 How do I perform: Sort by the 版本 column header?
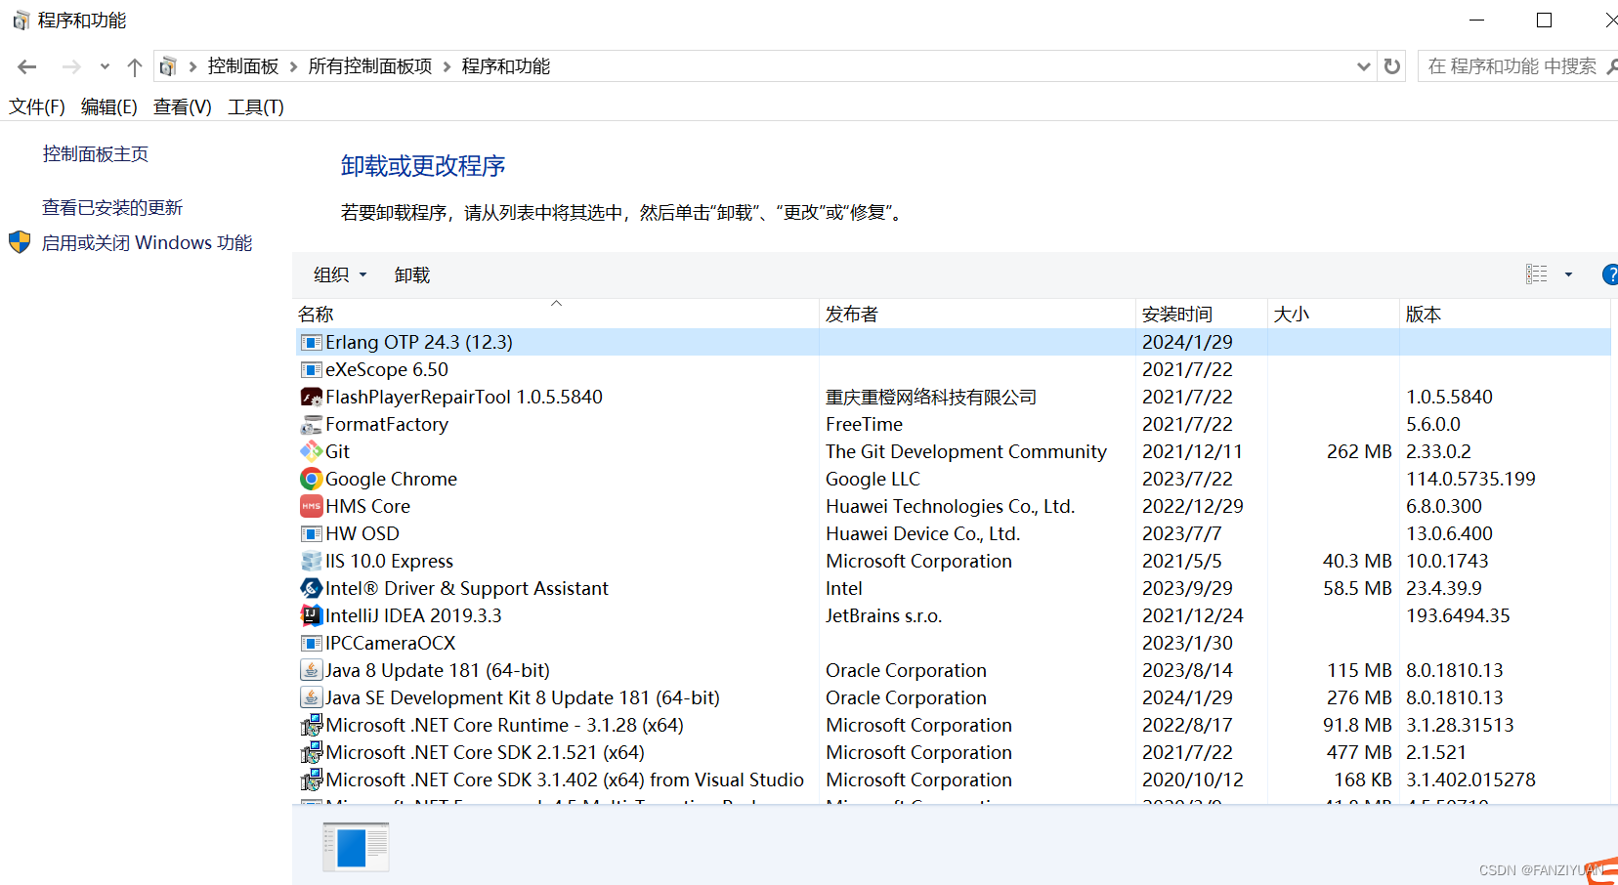click(1505, 314)
